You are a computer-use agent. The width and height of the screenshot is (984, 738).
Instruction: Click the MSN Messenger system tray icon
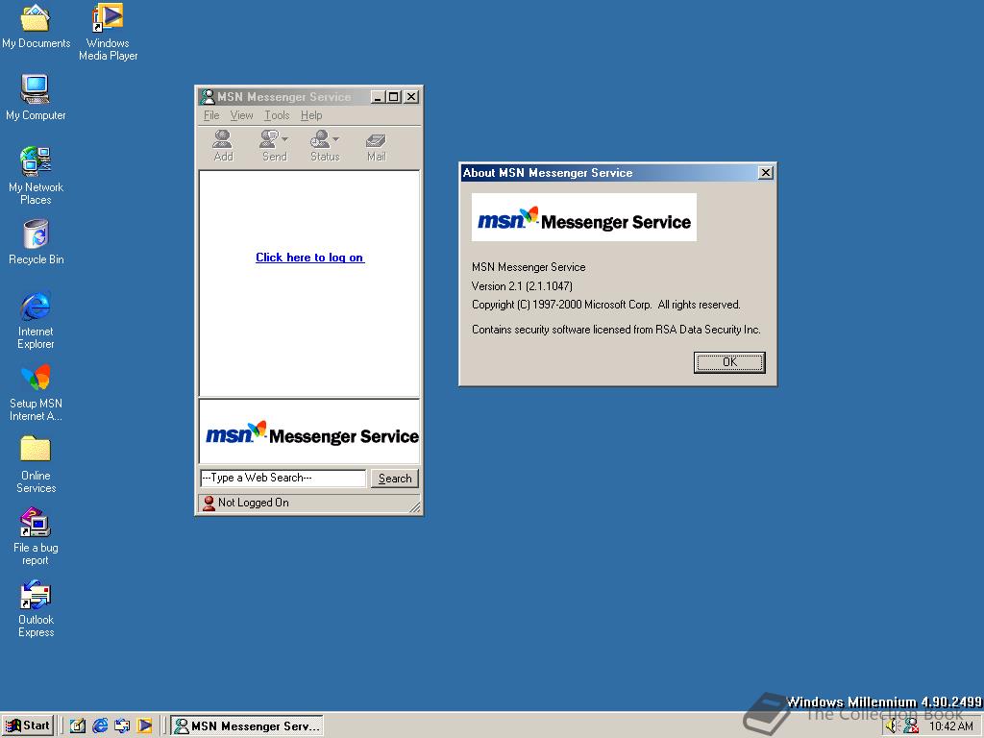tap(911, 726)
